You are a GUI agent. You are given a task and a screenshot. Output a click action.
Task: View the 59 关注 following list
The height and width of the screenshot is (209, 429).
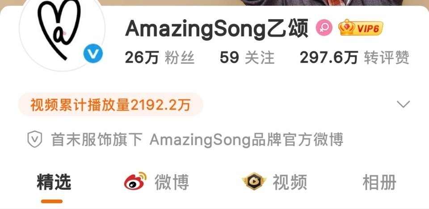coord(247,58)
